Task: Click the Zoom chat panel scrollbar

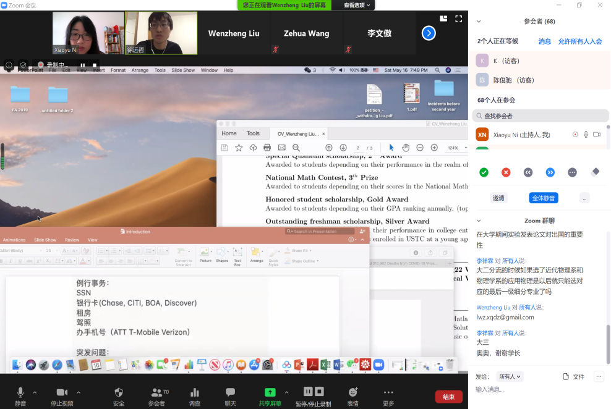Action: 609,344
